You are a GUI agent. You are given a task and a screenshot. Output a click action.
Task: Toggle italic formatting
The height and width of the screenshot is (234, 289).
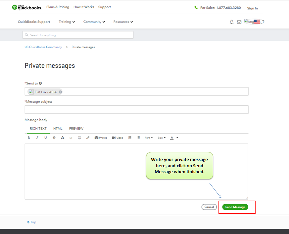[37, 138]
